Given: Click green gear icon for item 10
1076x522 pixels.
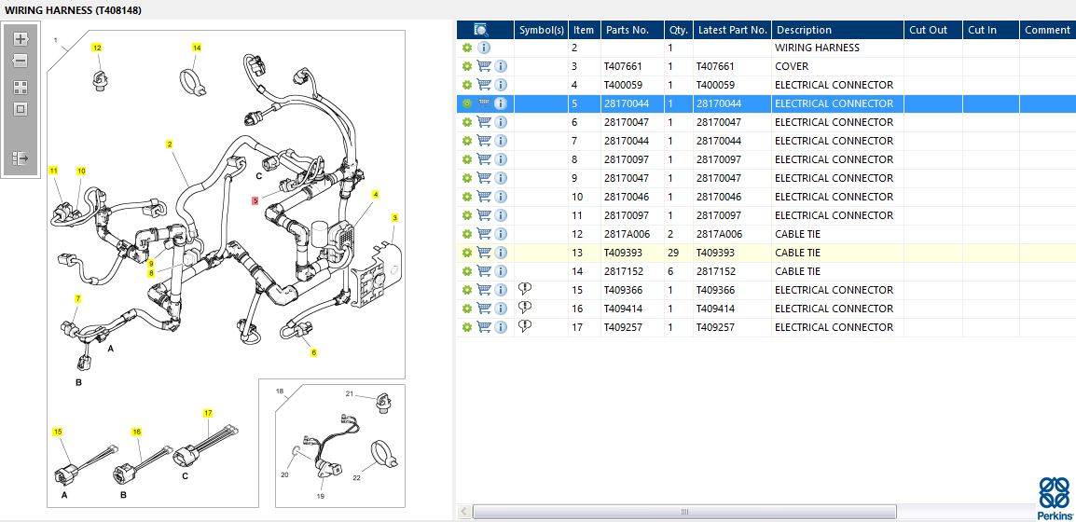Looking at the screenshot, I should click(x=467, y=197).
